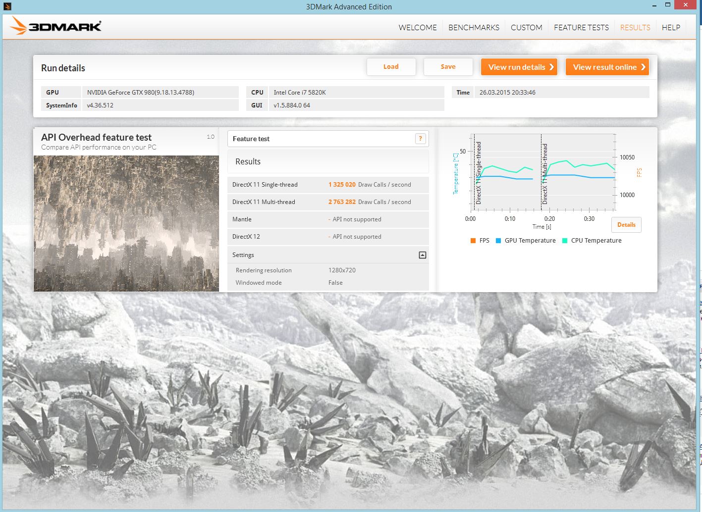Go to the WELCOME tab
The image size is (702, 512).
coord(418,28)
